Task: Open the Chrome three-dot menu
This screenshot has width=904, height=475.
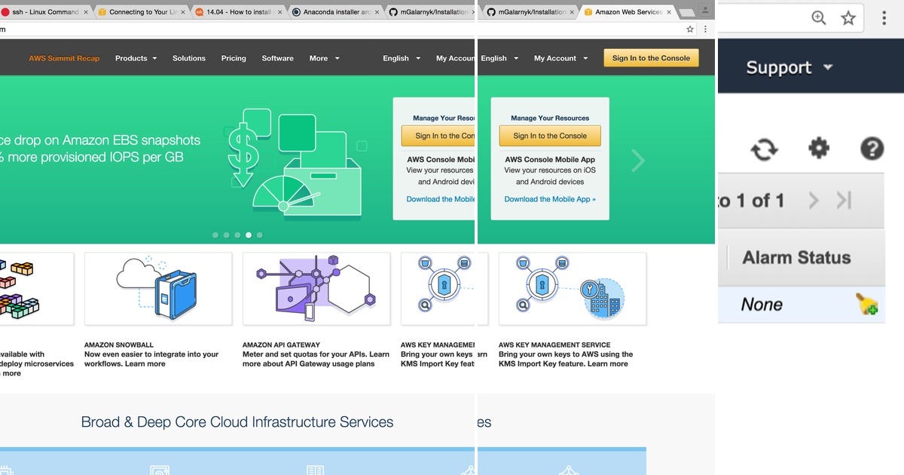Action: pos(883,17)
